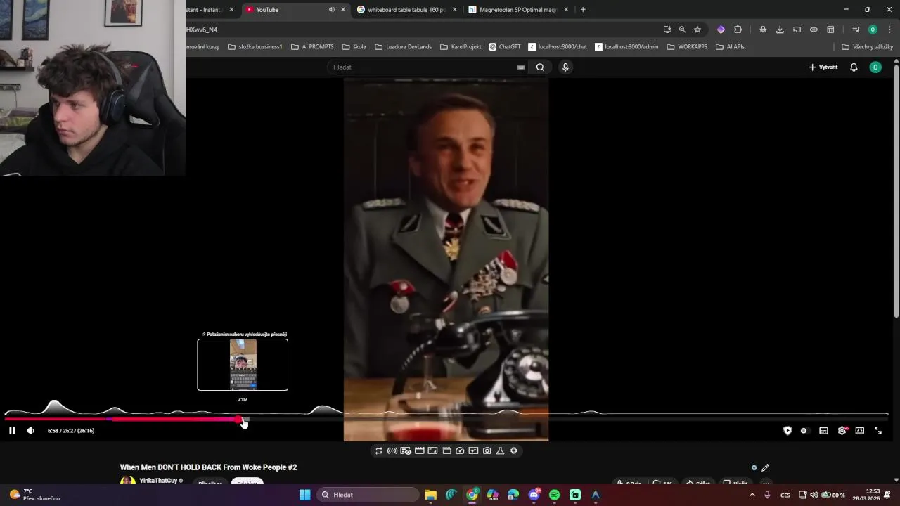900x506 pixels.
Task: Click the Windows taskbar Hledat search box
Action: [367, 495]
